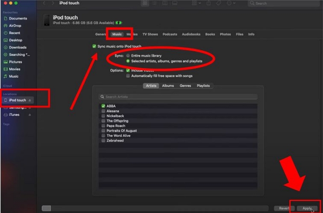Viewport: 323px width, 213px height.
Task: Click the Share toolbar icon
Action: [x=209, y=3]
